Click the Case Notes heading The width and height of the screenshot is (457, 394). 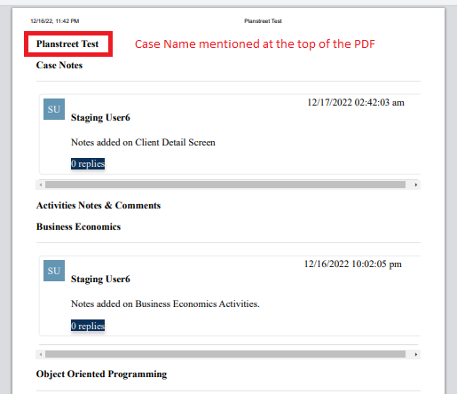(x=59, y=65)
